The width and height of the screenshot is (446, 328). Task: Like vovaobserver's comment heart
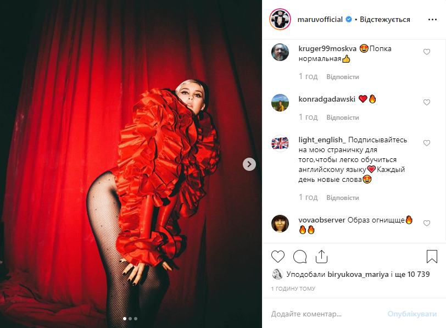click(427, 223)
